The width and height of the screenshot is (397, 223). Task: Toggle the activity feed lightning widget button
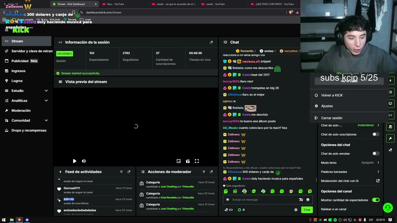[390, 81]
